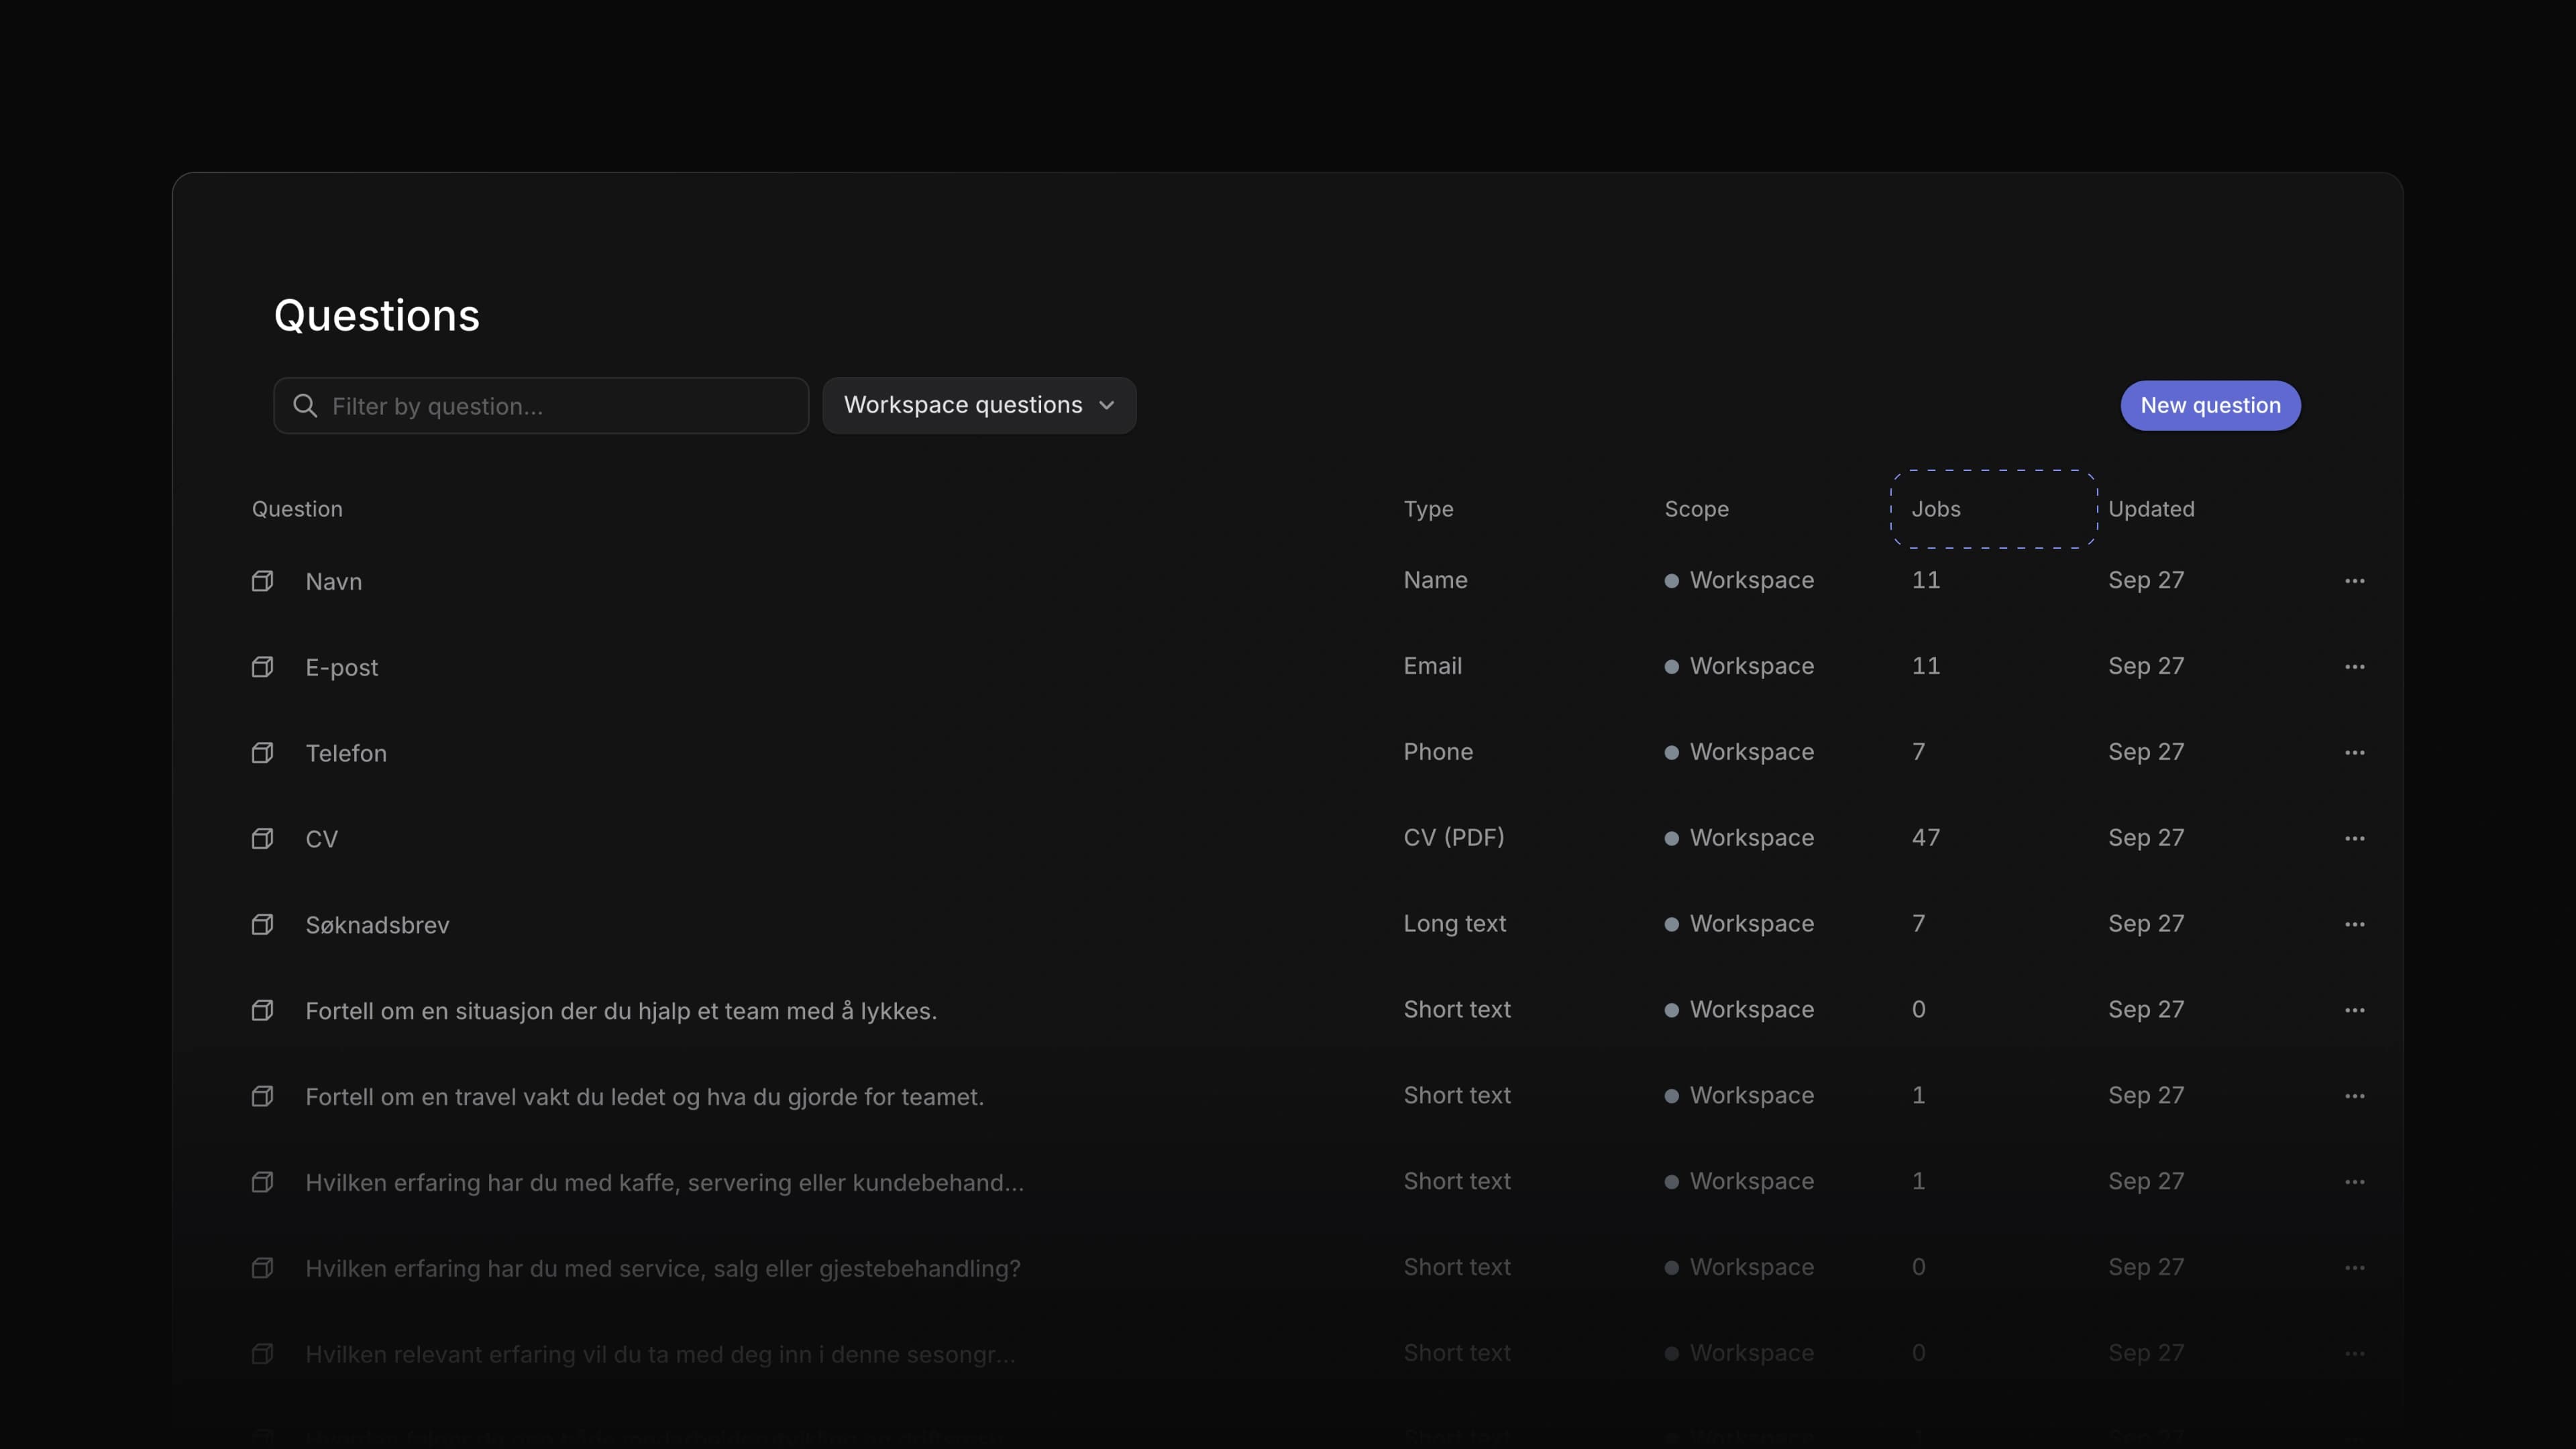2576x1449 pixels.
Task: Click the Workspace scope of Telefon row
Action: pyautogui.click(x=1739, y=753)
